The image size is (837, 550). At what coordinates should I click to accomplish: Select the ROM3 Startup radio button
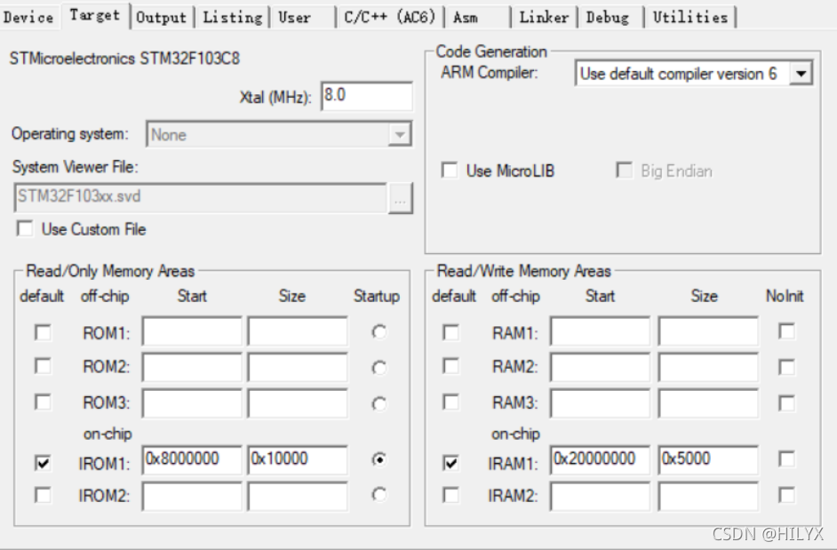click(x=379, y=403)
